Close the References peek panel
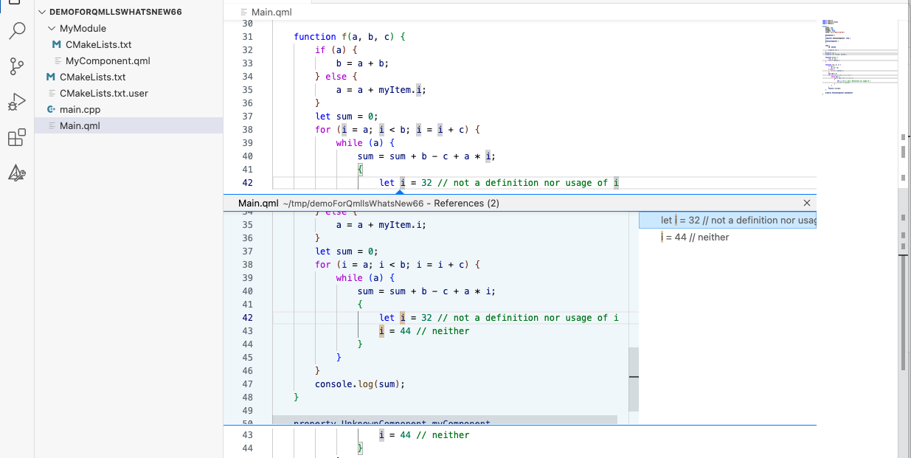 pyautogui.click(x=806, y=203)
